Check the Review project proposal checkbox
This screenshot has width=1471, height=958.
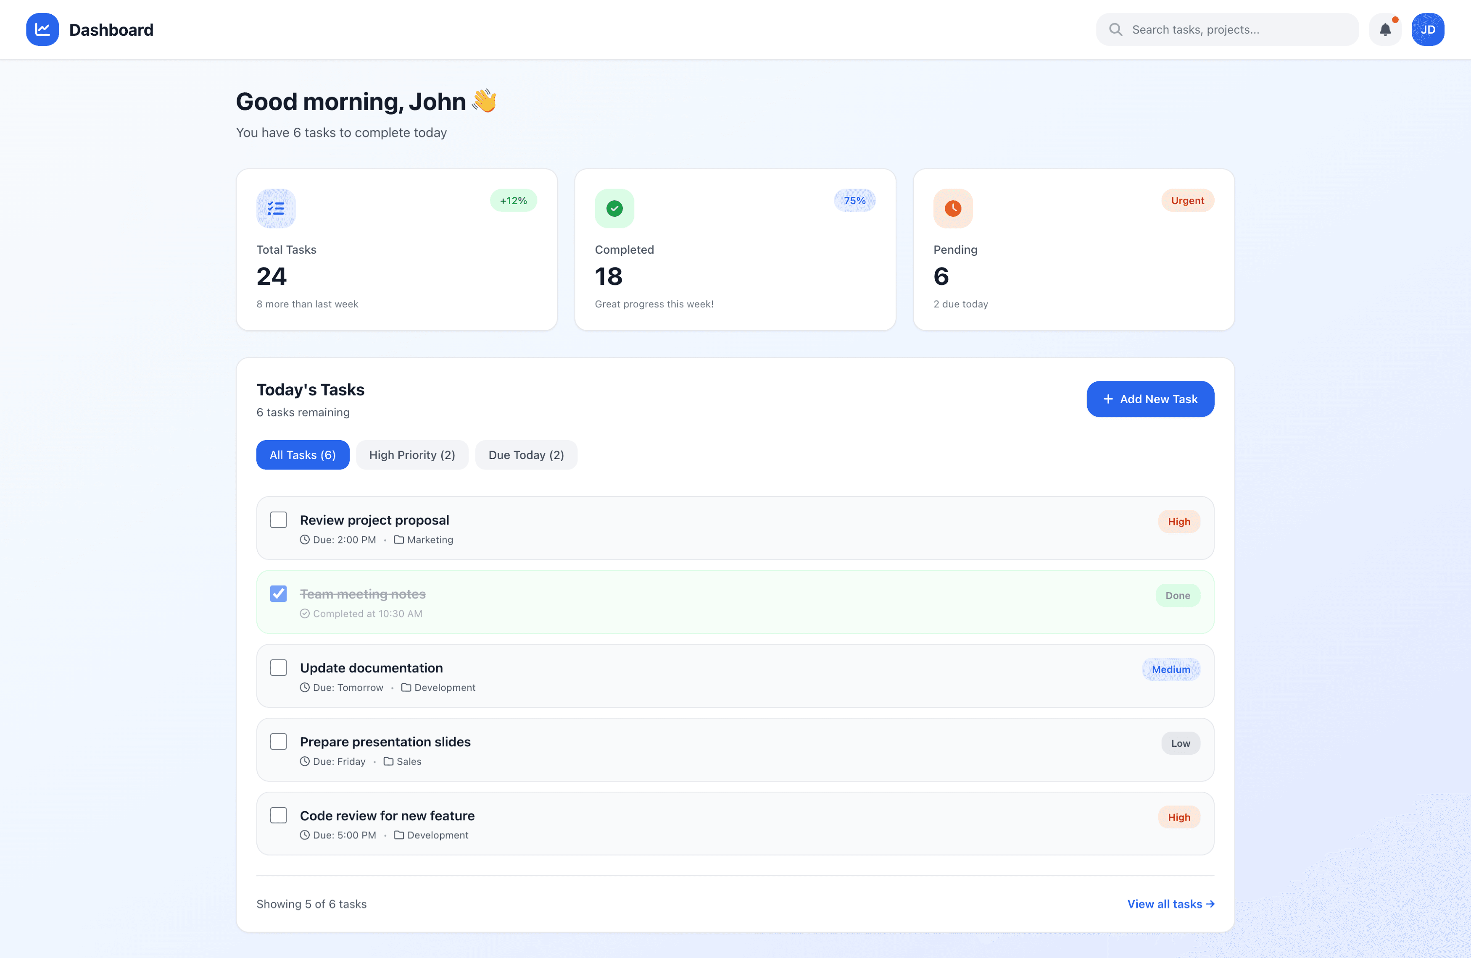tap(278, 520)
